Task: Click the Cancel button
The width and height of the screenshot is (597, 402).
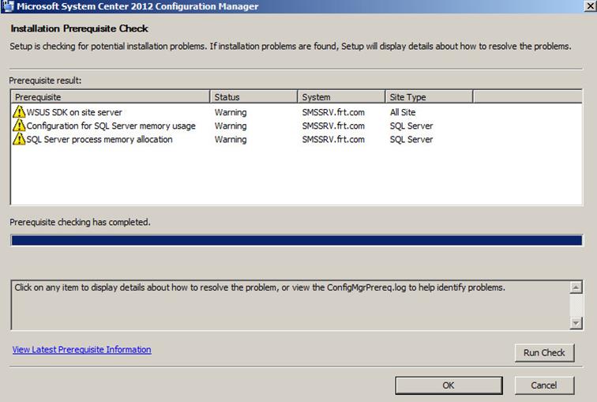Action: coord(544,385)
